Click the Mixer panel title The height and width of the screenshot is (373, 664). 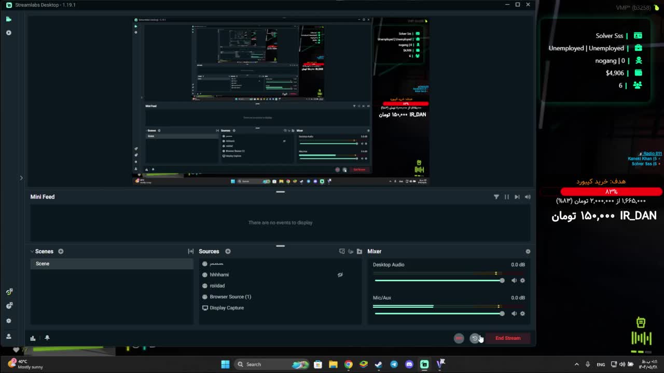(x=375, y=251)
